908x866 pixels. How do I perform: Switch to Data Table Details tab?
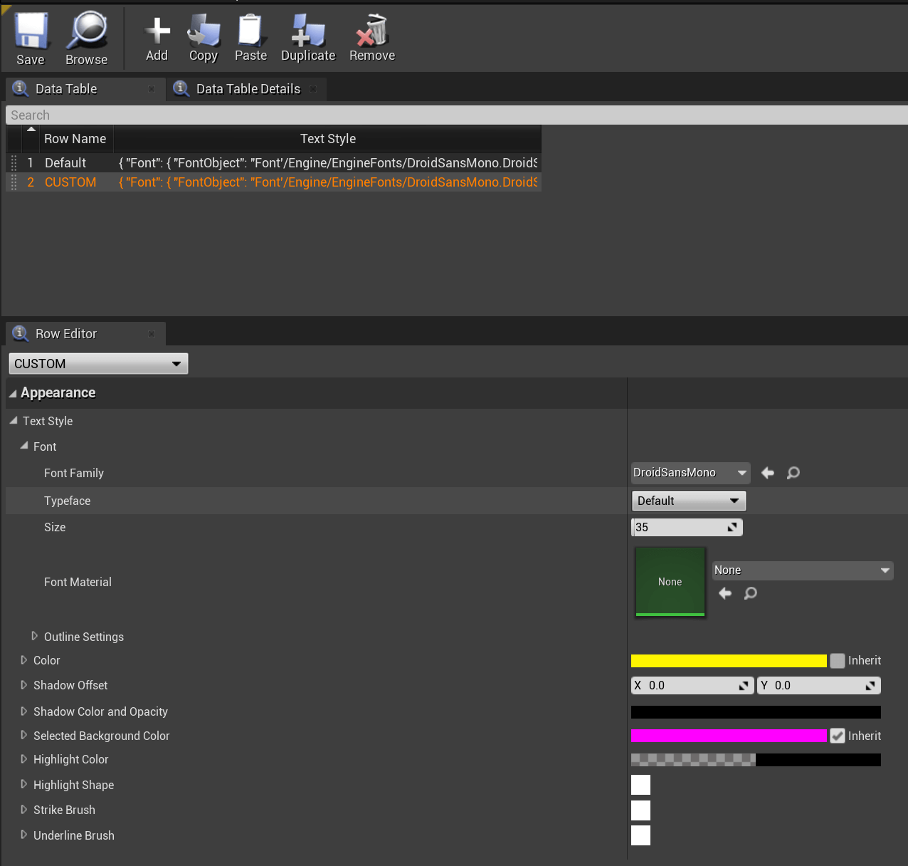coord(248,89)
